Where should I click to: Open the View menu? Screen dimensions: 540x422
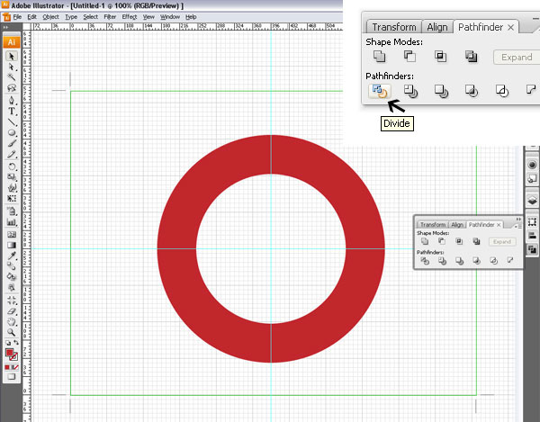point(148,16)
